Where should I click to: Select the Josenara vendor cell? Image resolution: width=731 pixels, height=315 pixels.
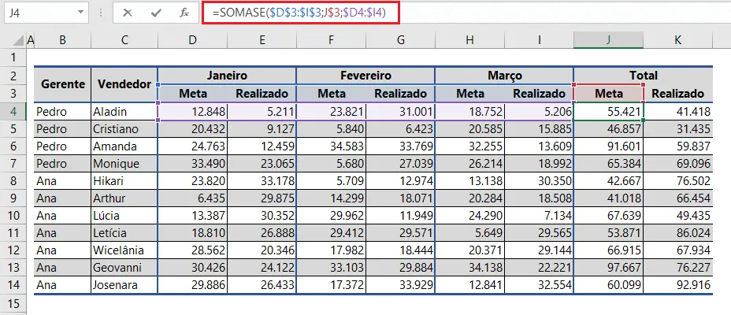coord(124,285)
